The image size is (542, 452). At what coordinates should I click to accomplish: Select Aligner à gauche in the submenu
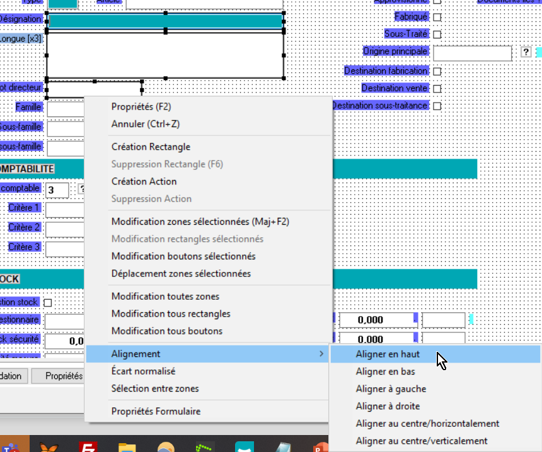pyautogui.click(x=391, y=389)
